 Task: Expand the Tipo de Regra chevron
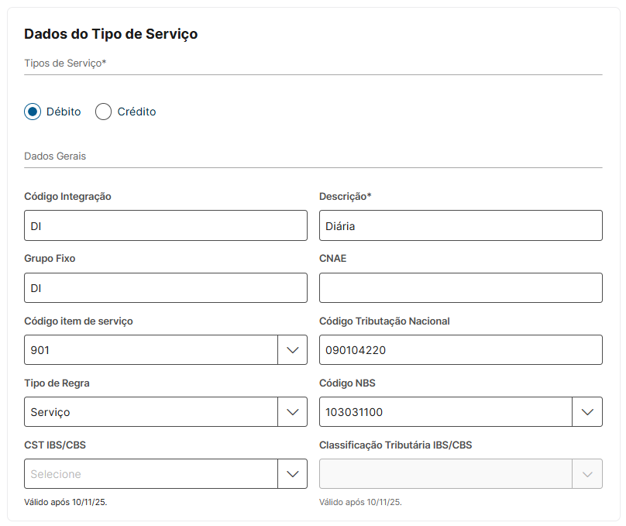292,411
